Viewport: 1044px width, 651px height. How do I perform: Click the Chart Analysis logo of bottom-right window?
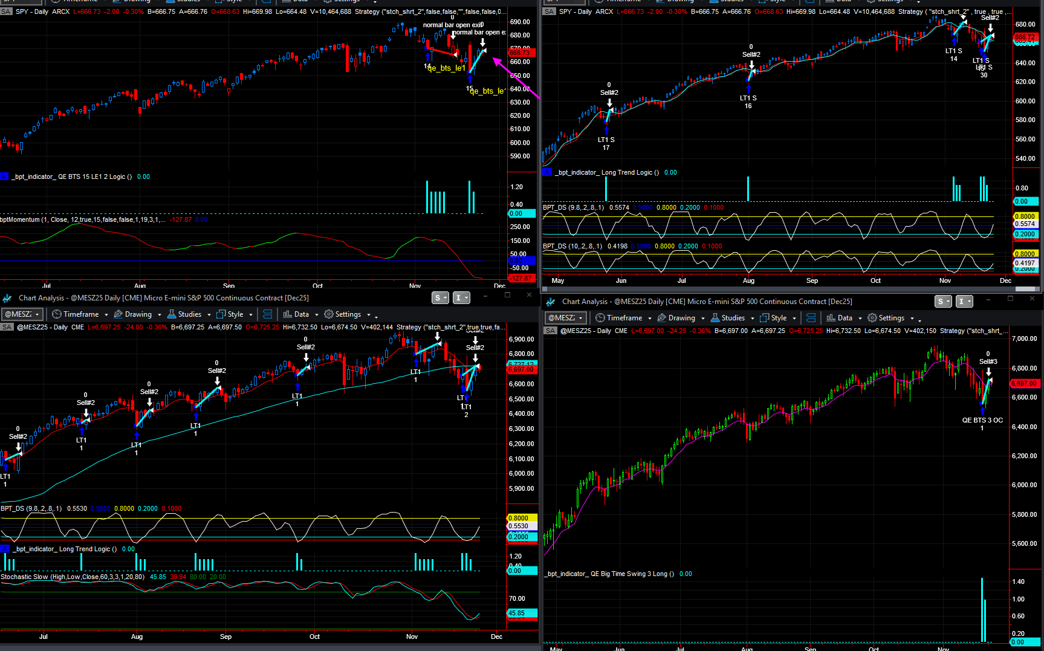551,302
